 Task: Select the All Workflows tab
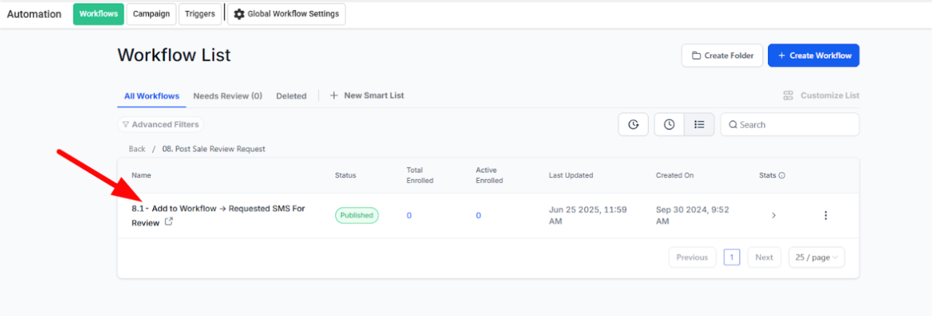152,96
